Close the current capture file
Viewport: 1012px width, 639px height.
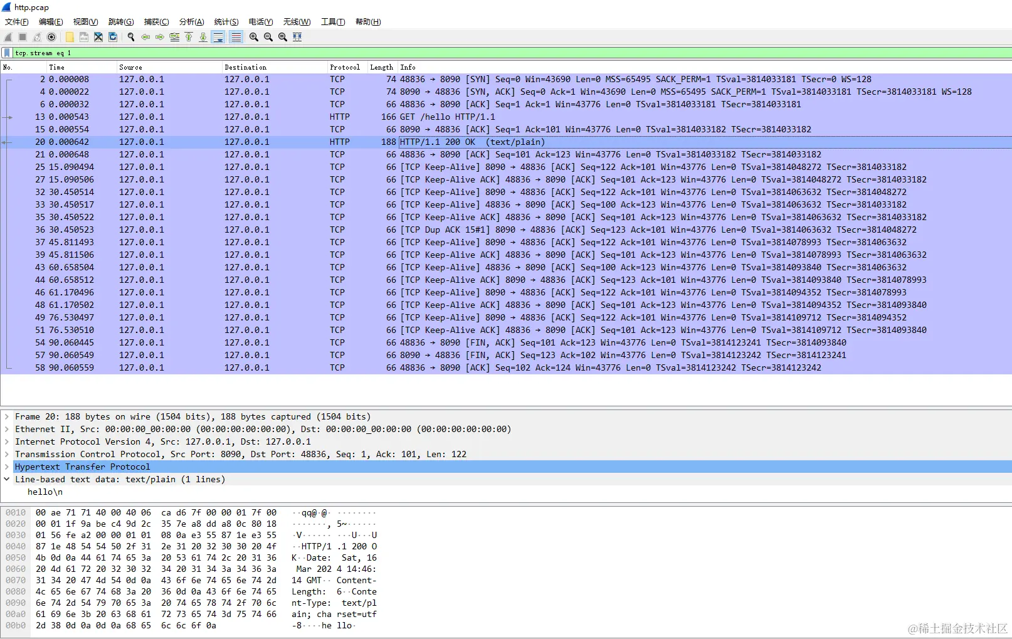98,37
